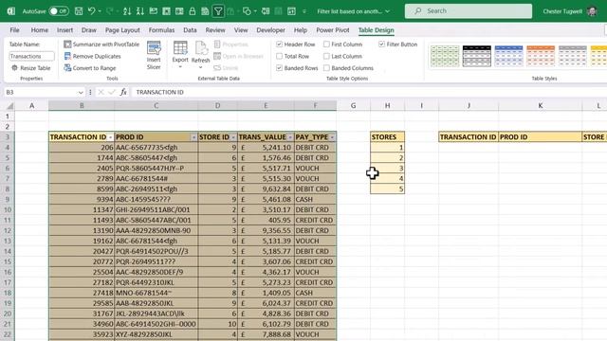Open the PAY_TYPE filter dropdown
The image size is (607, 341).
[332, 137]
